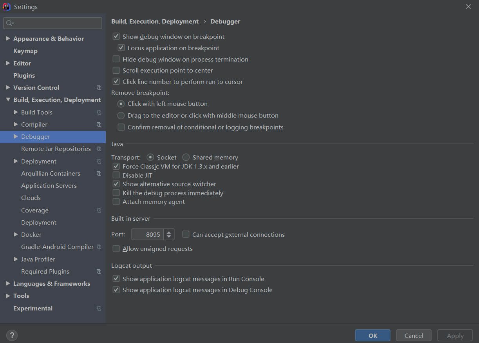The height and width of the screenshot is (343, 479).
Task: Click the shared settings icon beside Version Control
Action: [99, 87]
